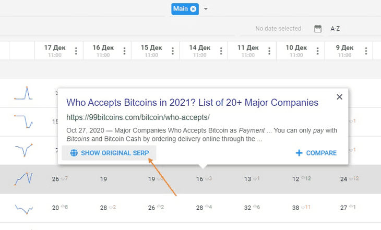Select position 16 cell under 14 Дек

click(x=199, y=179)
